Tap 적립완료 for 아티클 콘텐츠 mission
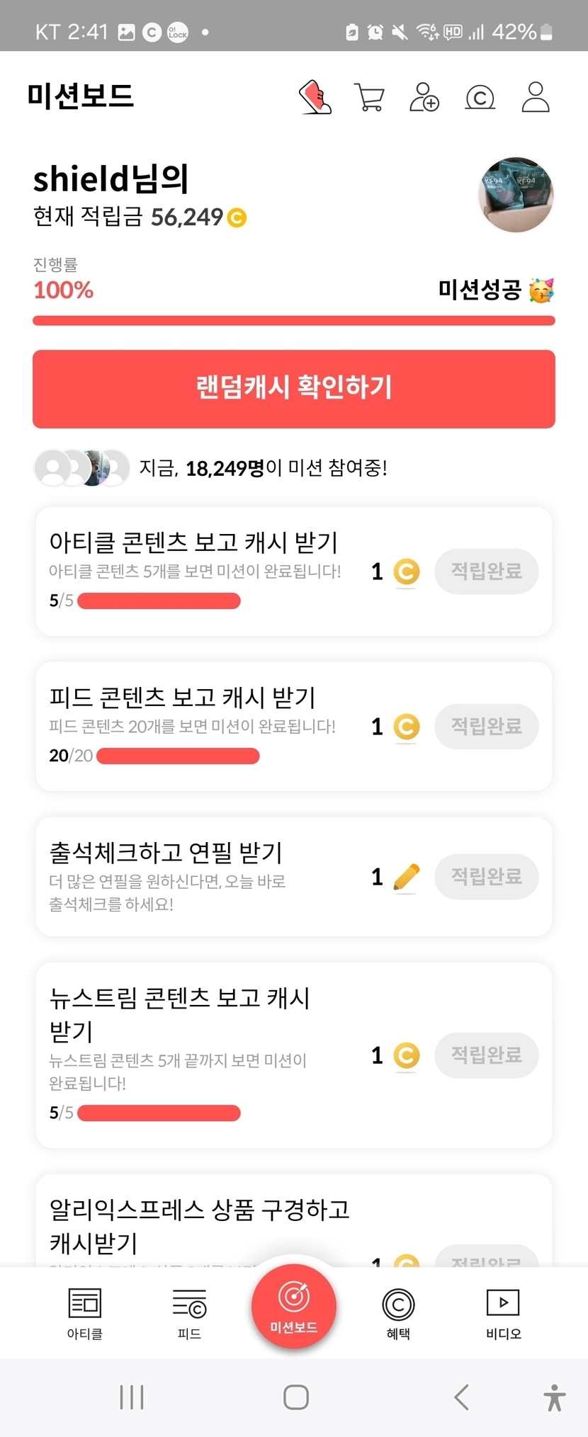 [x=487, y=572]
